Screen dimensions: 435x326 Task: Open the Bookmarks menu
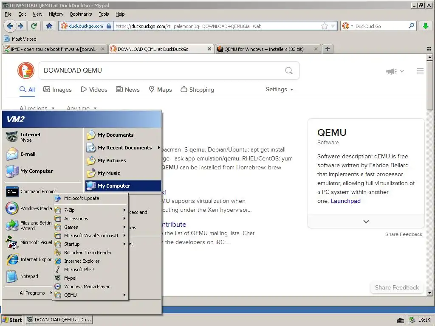point(81,14)
